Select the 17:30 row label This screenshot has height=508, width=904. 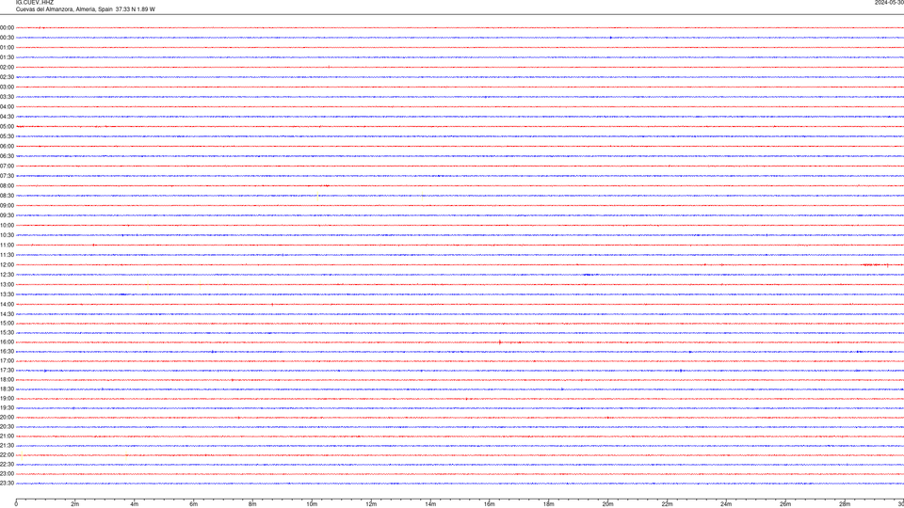click(x=7, y=371)
